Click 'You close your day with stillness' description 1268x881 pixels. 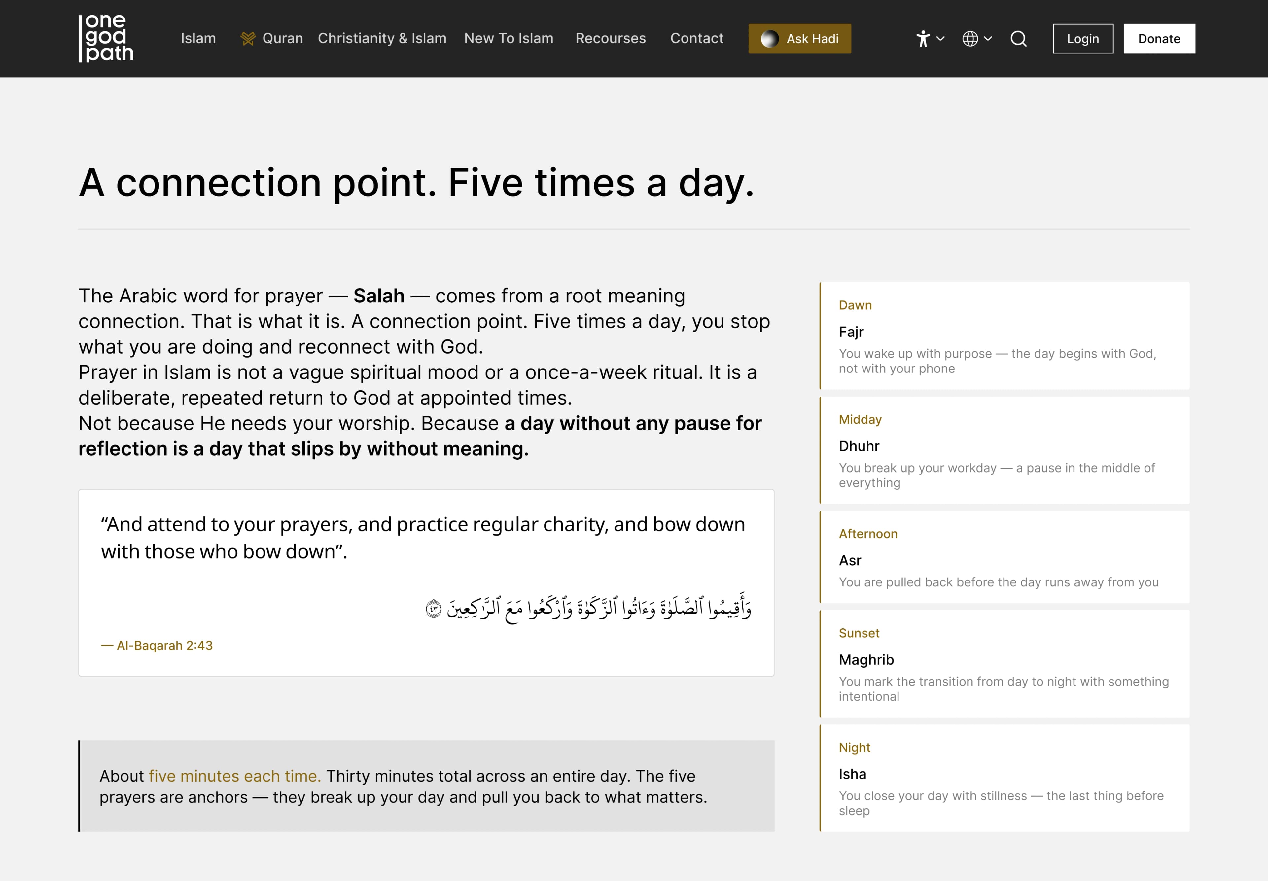pyautogui.click(x=1001, y=803)
